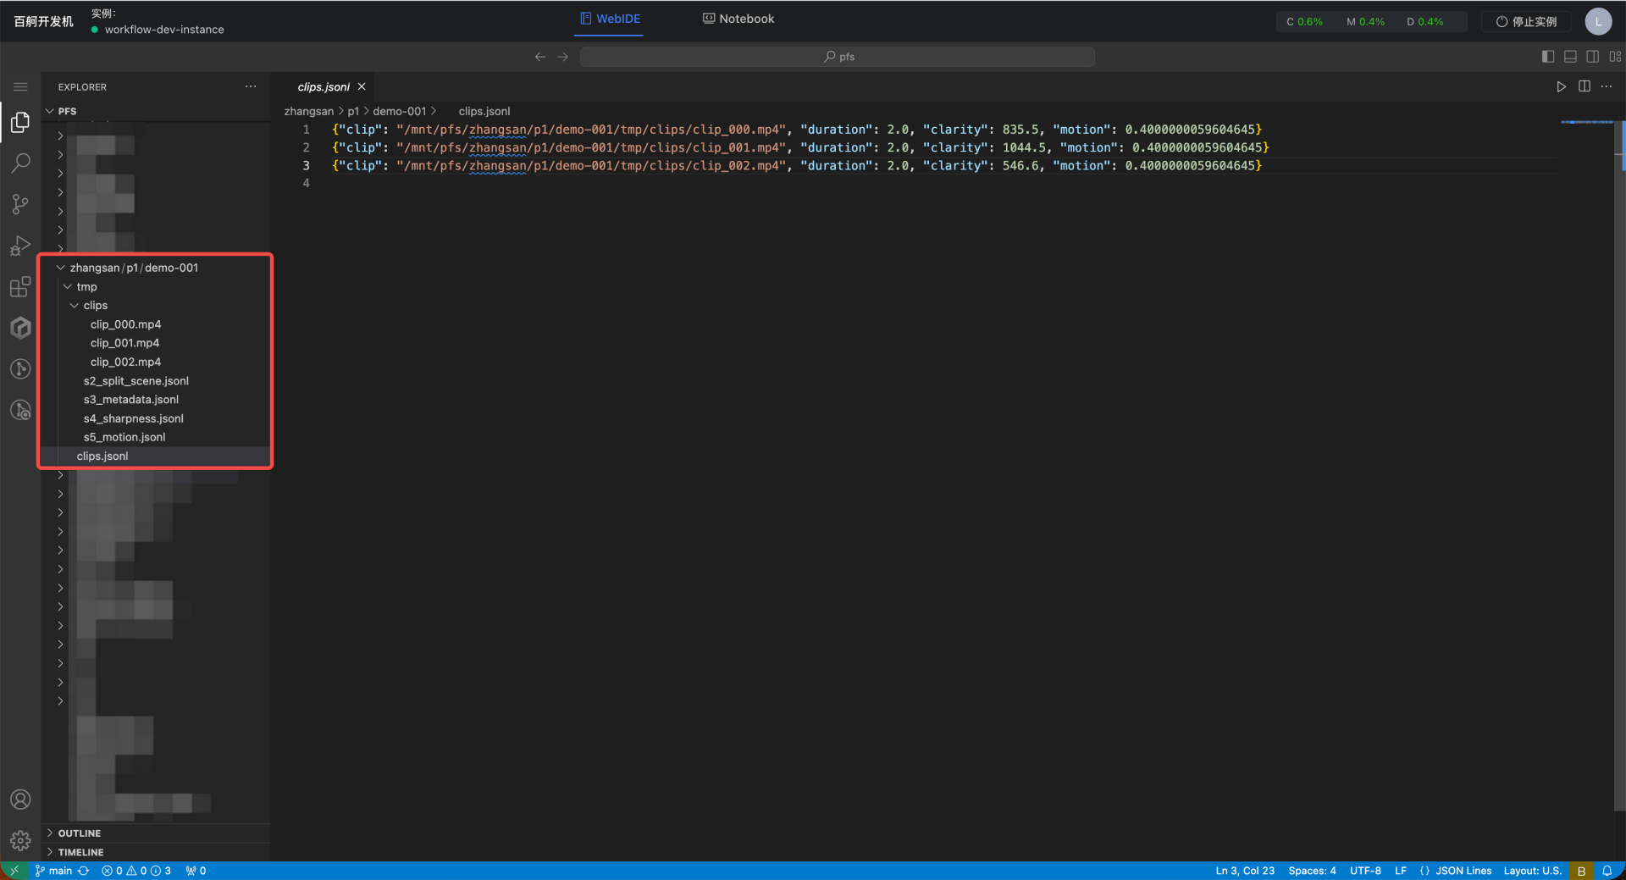Open editor More Actions ellipsis
1626x880 pixels.
1607,86
